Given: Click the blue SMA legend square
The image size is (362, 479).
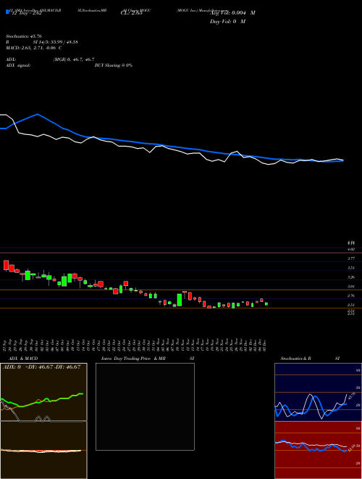Looking at the screenshot, I should [7, 12].
